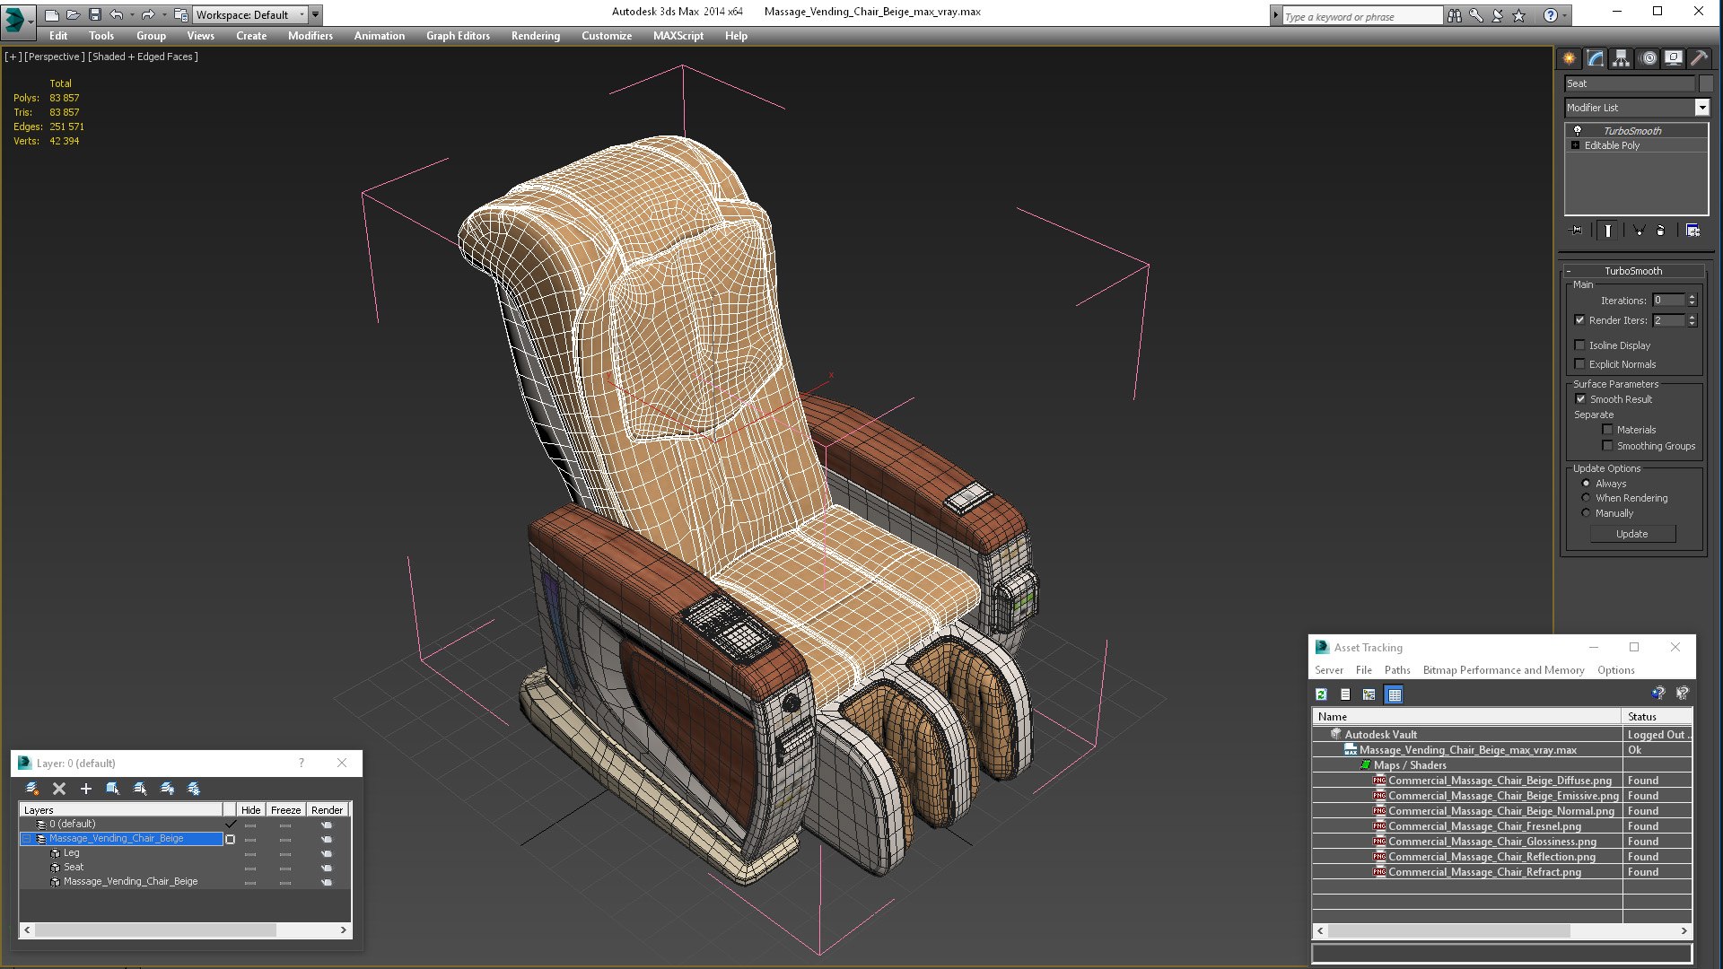Open the Graph Editors menu
This screenshot has width=1723, height=969.
(x=458, y=36)
